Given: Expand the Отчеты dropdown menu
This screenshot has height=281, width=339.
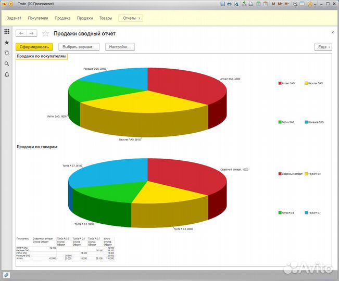Looking at the screenshot, I should tap(131, 18).
